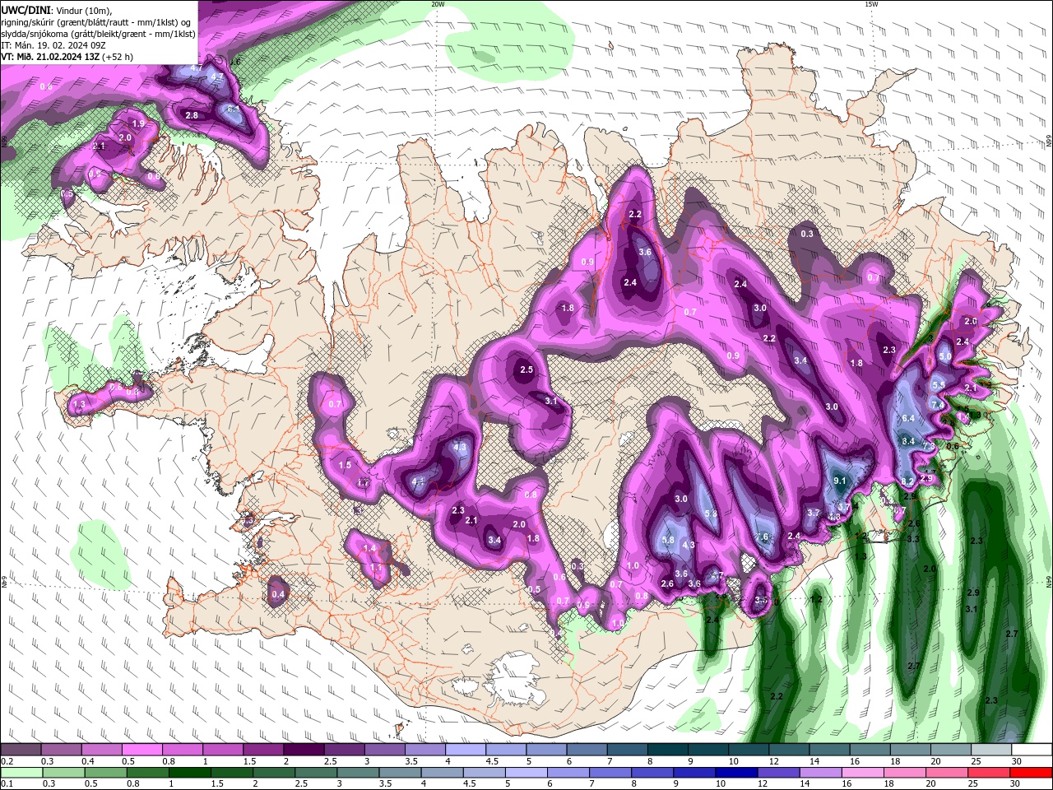Image resolution: width=1053 pixels, height=790 pixels.
Task: Click the 1.9 value in the northwest
Action: click(138, 124)
